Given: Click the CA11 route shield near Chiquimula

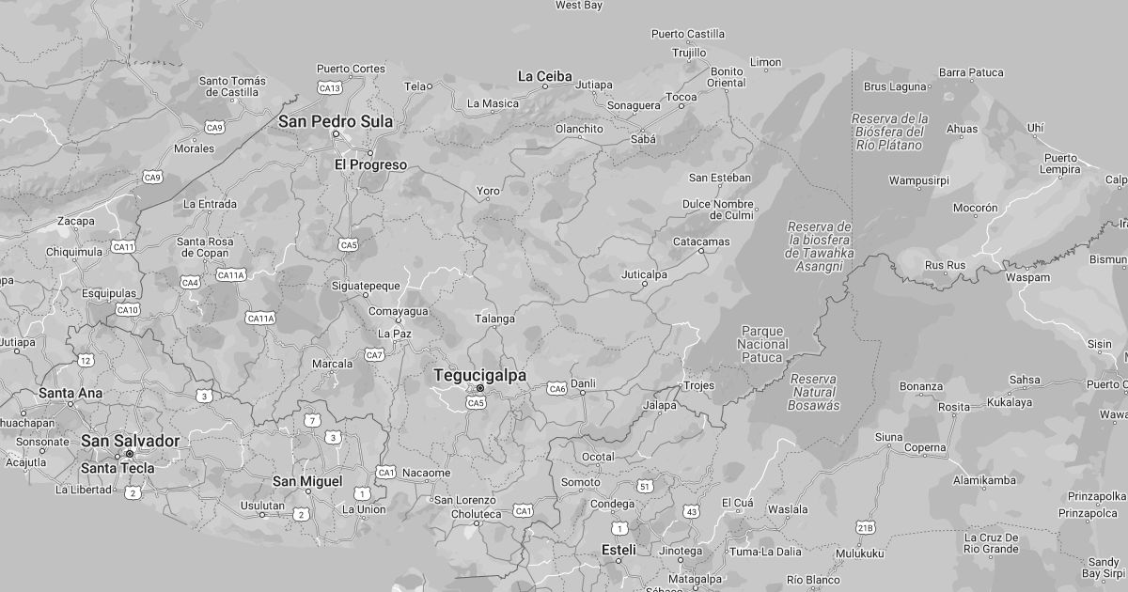Looking at the screenshot, I should (123, 246).
